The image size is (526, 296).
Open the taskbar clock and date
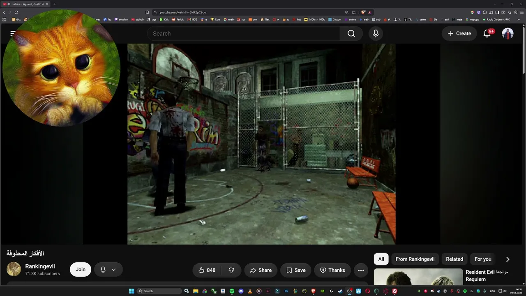[x=516, y=291]
